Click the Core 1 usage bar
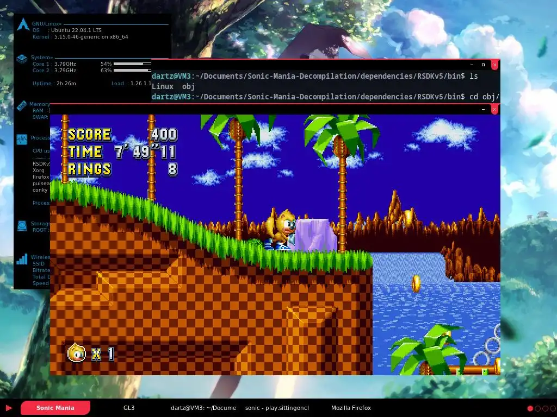The image size is (557, 417). pos(132,64)
